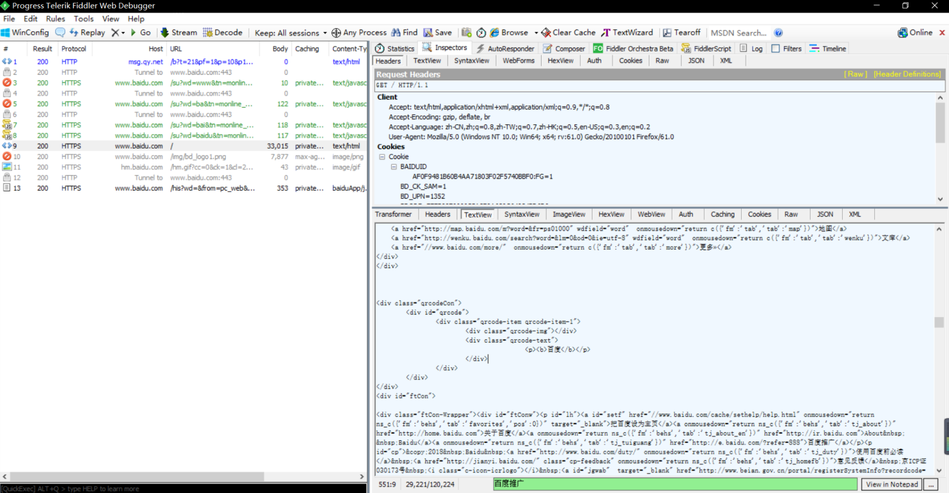Image resolution: width=949 pixels, height=493 pixels.
Task: Switch to the AutoResponder tab
Action: pyautogui.click(x=505, y=48)
